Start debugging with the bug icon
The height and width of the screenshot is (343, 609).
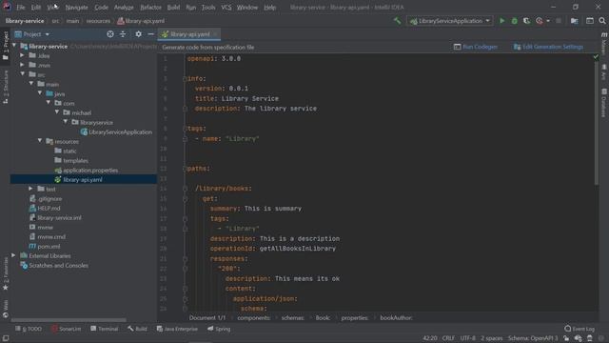click(514, 21)
